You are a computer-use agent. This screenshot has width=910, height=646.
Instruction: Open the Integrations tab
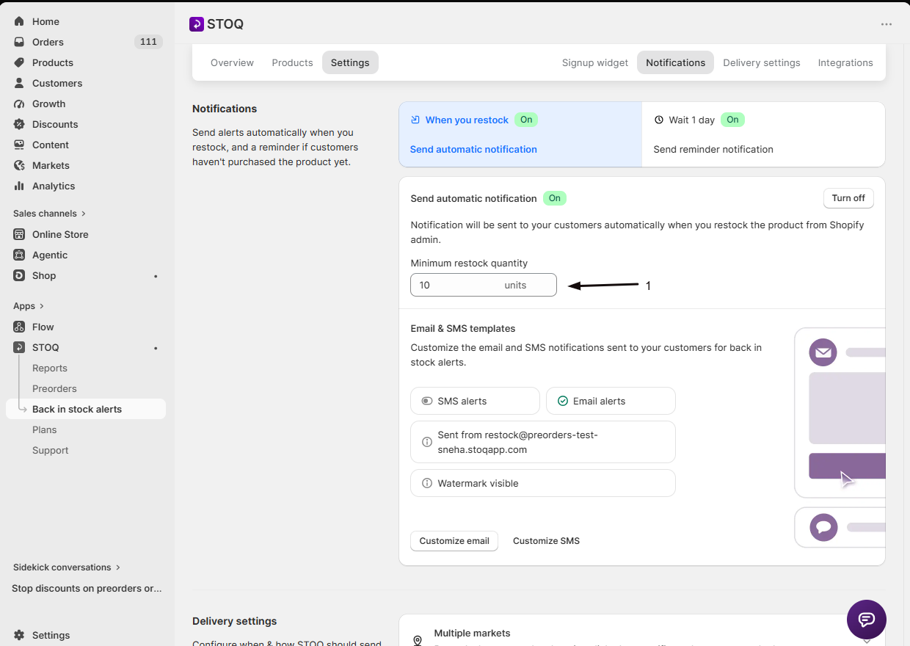click(x=845, y=62)
